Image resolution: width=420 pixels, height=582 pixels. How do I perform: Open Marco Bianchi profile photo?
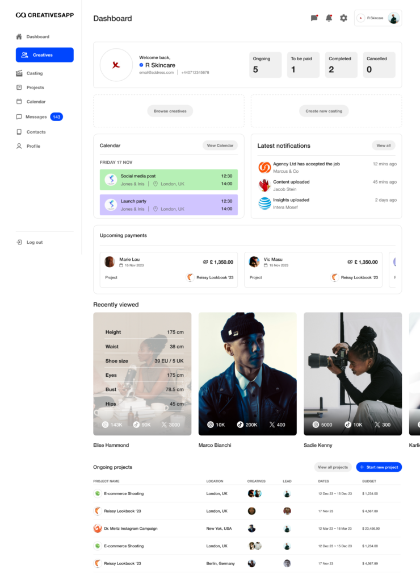coord(247,374)
